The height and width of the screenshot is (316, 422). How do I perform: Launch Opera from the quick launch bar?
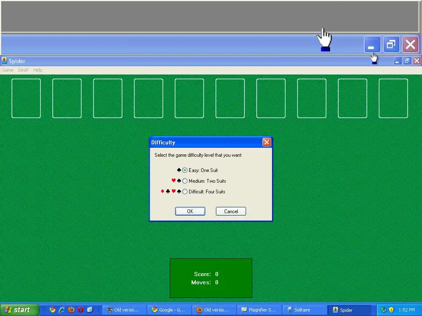[x=80, y=310]
